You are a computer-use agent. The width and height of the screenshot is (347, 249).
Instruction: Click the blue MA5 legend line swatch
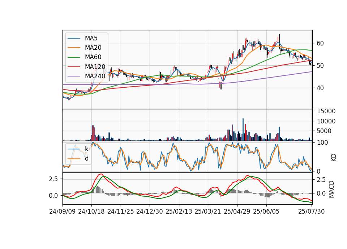pyautogui.click(x=74, y=39)
